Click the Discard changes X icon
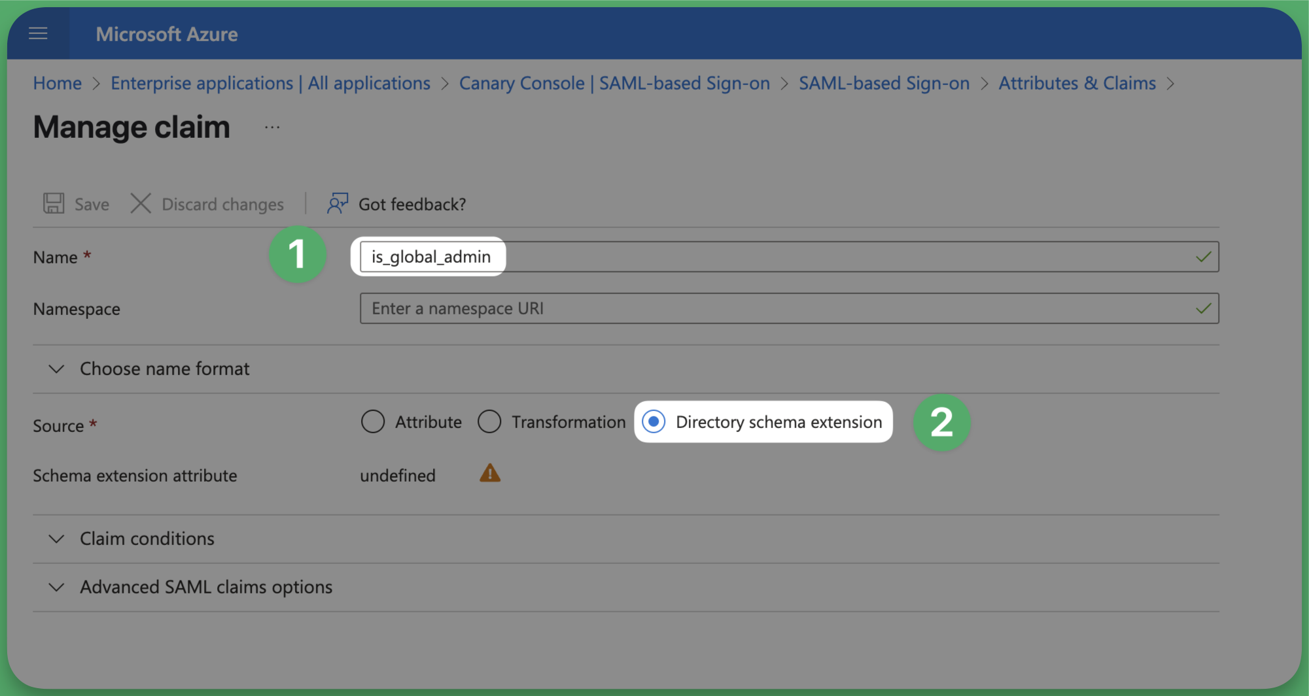1309x696 pixels. pyautogui.click(x=141, y=203)
